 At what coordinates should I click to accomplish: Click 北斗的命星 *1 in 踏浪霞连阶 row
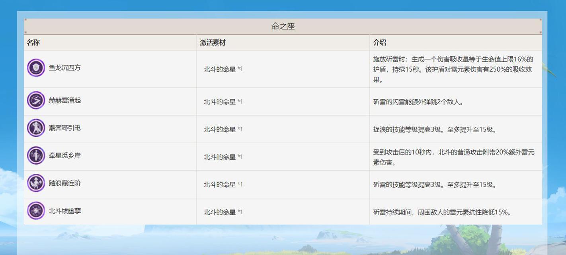[x=223, y=184]
